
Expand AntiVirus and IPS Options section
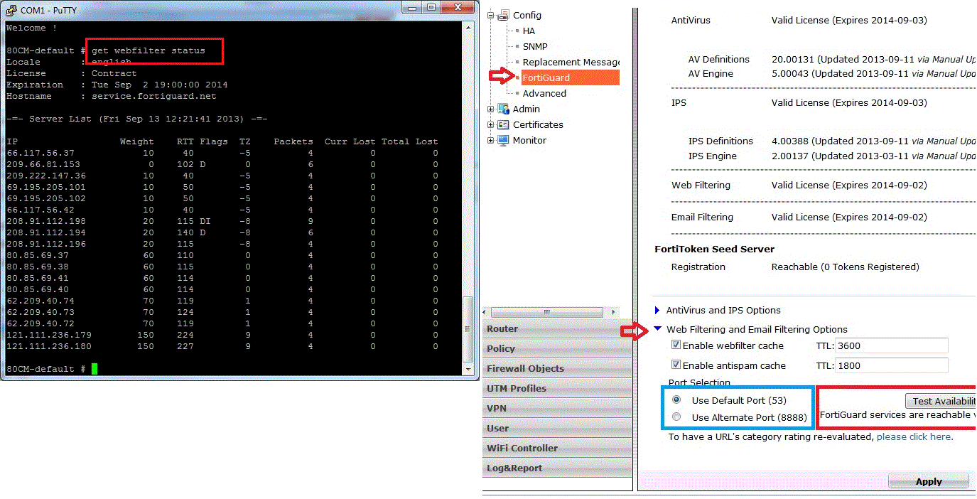click(x=657, y=310)
